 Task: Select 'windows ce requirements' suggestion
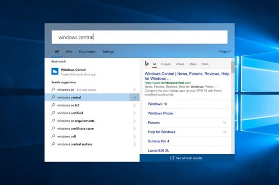tap(92, 121)
